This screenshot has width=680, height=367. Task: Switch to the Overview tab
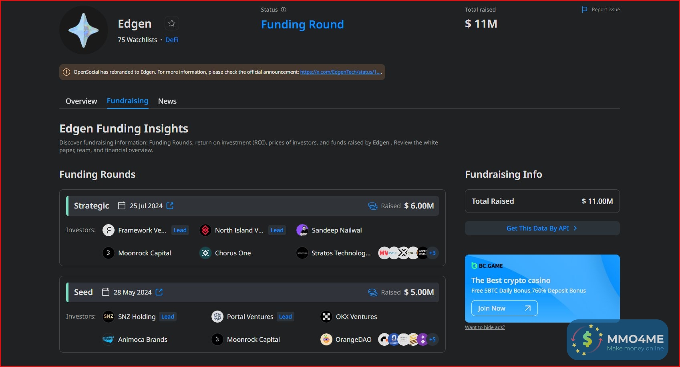81,101
